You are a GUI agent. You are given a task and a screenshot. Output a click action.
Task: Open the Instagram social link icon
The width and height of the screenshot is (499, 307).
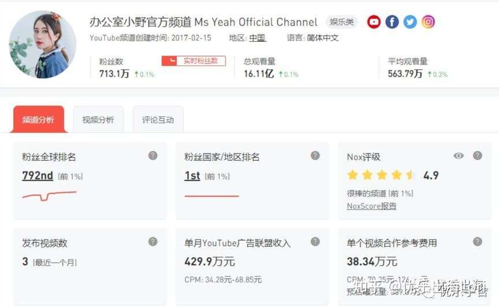pos(429,22)
